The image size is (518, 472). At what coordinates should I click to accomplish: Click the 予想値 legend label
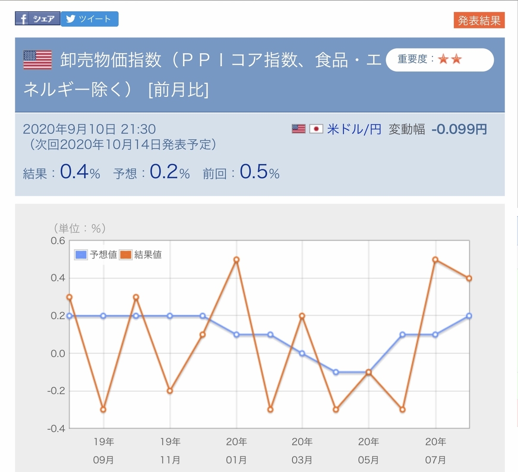point(103,255)
